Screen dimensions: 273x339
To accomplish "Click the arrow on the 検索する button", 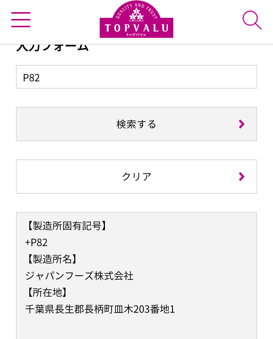I will (x=242, y=124).
